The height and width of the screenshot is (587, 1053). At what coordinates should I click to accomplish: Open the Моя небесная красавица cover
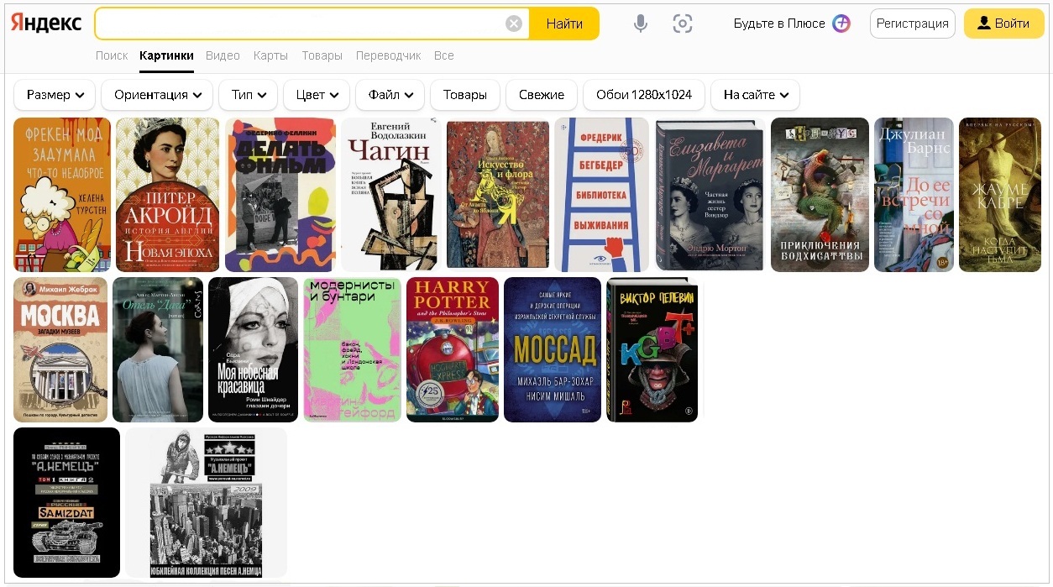coord(253,349)
